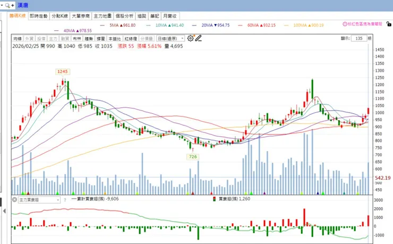Screen dimensions: 393x244
Task: Toggle the 趨勢 overlay
Action: [x=89, y=38]
